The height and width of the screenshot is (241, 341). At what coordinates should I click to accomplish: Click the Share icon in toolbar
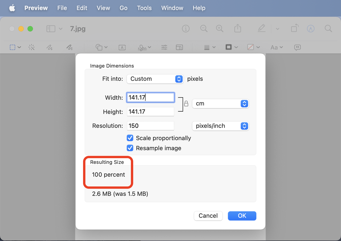click(237, 28)
